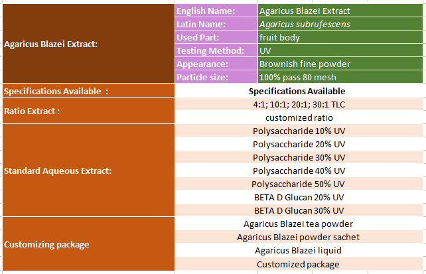Select the English Name label cell
426x274 pixels.
click(x=215, y=11)
